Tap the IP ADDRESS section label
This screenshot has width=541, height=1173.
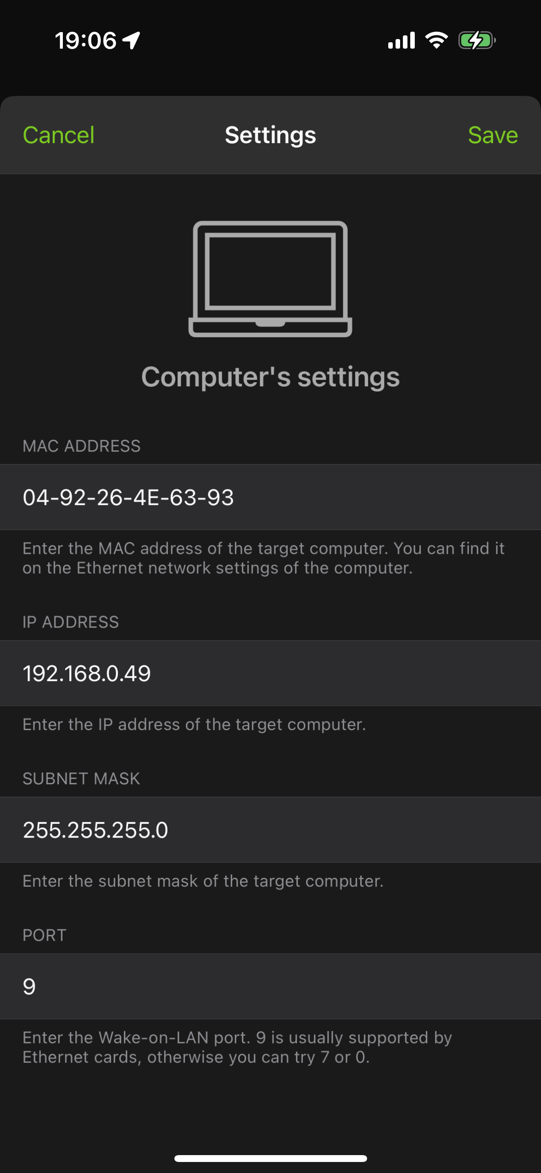71,622
